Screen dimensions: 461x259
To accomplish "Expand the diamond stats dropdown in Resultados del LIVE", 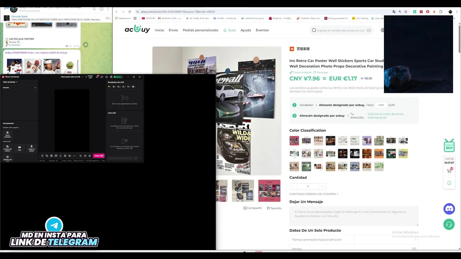I will point(109,87).
